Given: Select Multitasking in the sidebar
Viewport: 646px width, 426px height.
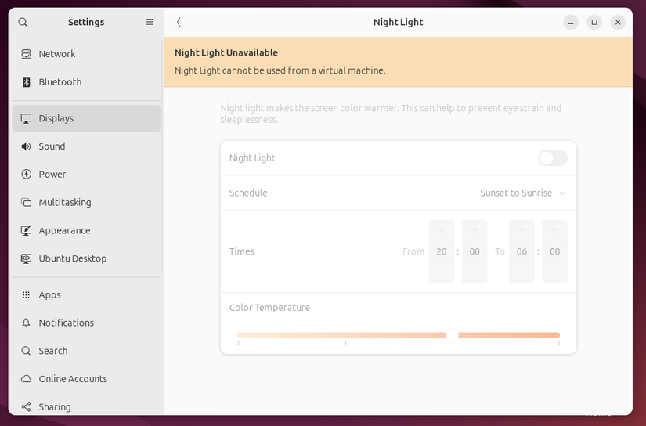Looking at the screenshot, I should [x=65, y=202].
